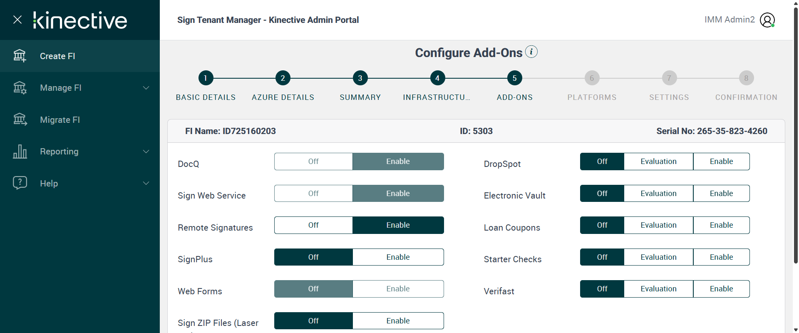The width and height of the screenshot is (799, 333).
Task: Expand the Manage FI menu chevron
Action: pyautogui.click(x=146, y=88)
